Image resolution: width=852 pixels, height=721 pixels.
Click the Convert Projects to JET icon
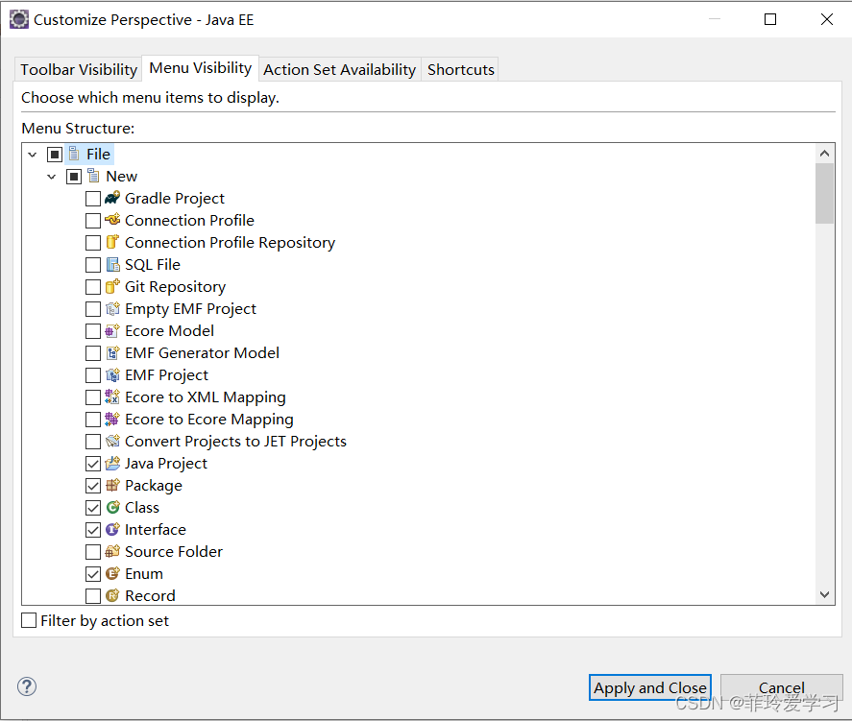coord(112,441)
